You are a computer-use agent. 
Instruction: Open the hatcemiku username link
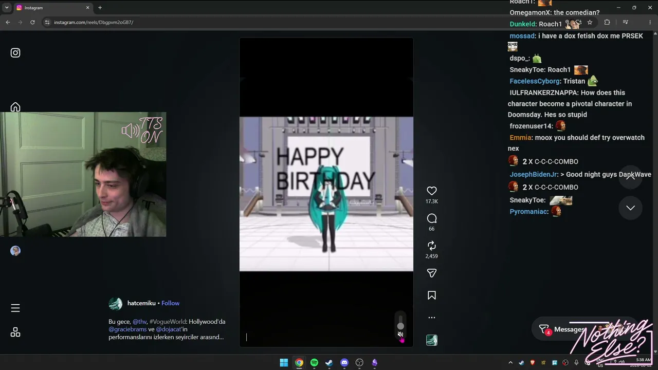[x=141, y=303]
